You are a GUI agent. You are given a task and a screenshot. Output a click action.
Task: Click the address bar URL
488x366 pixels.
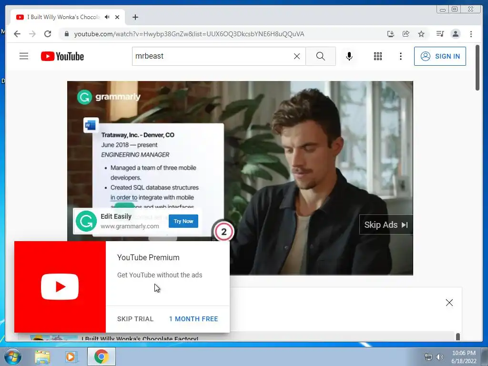(x=189, y=34)
